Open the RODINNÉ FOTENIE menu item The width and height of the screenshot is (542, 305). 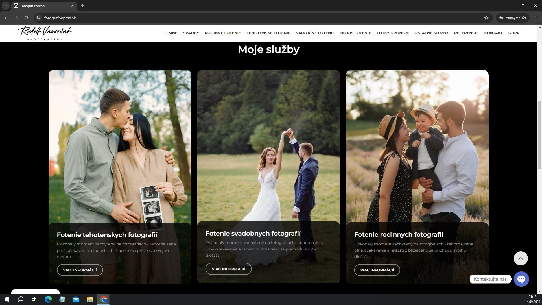coord(223,33)
